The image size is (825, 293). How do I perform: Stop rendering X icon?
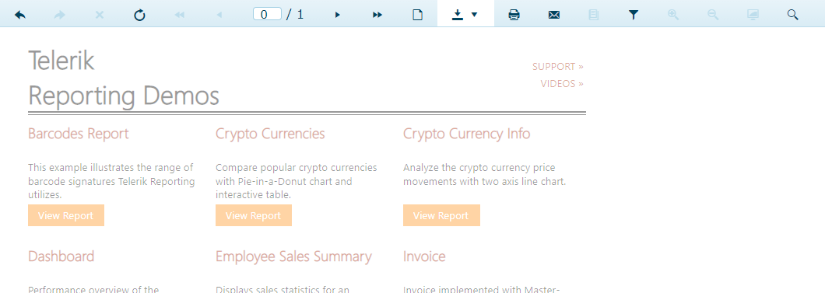(x=100, y=15)
